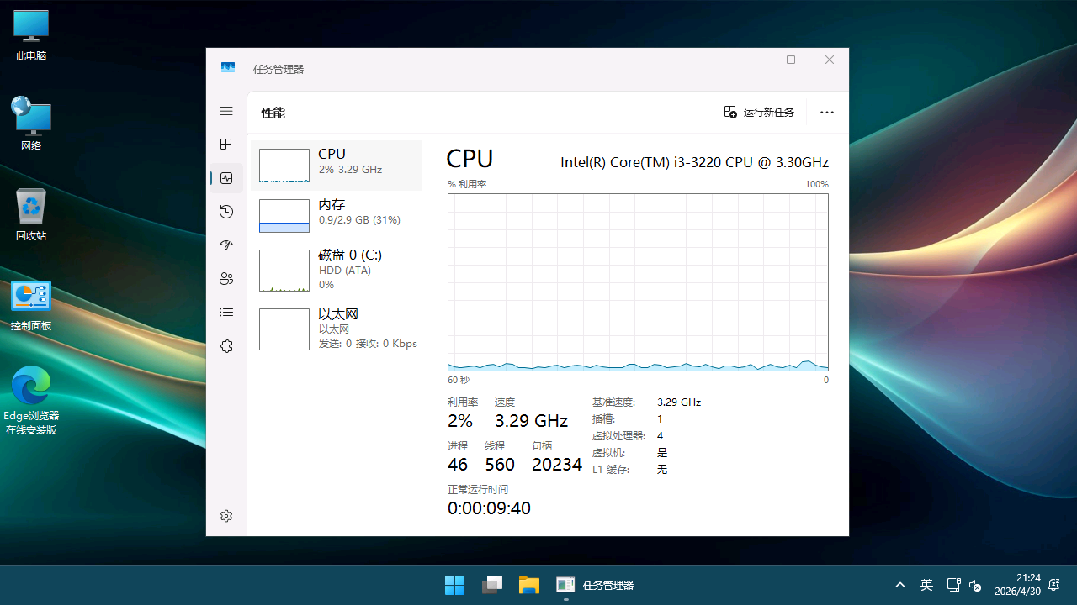Expand the hidden tray icons chevron
The image size is (1077, 605).
[899, 585]
